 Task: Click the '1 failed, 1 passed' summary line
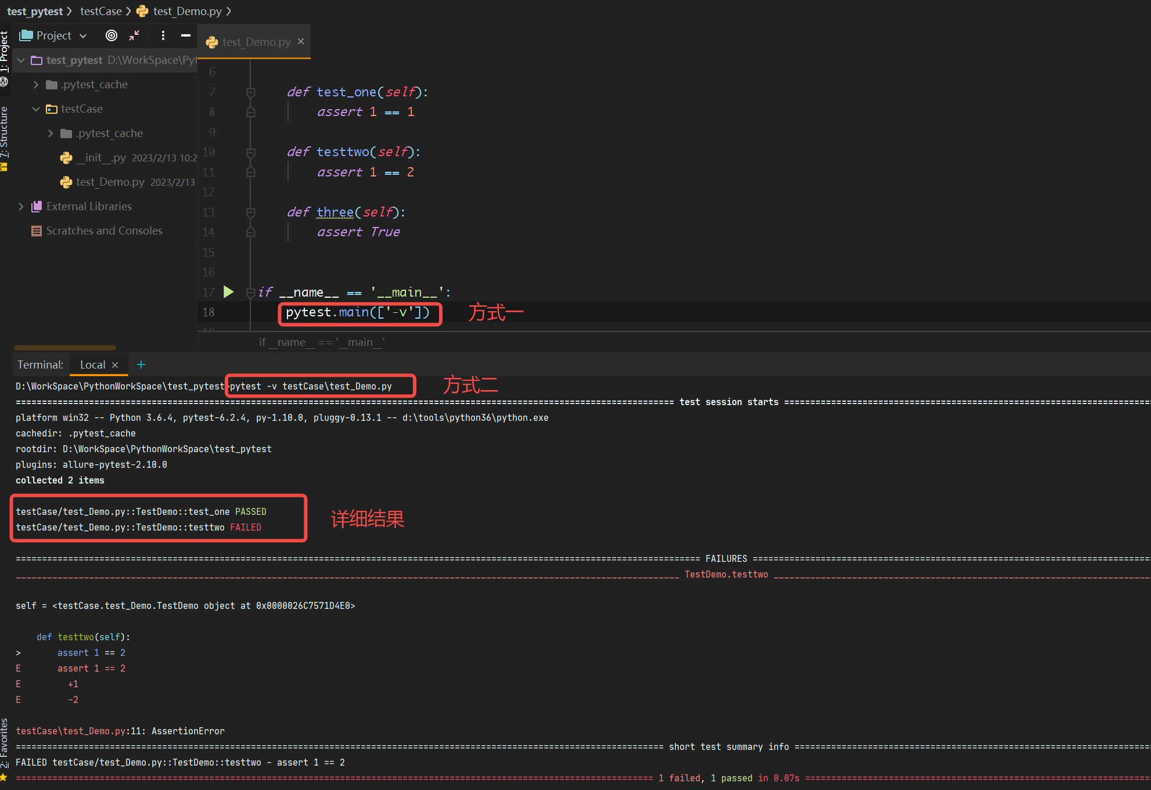pos(729,778)
